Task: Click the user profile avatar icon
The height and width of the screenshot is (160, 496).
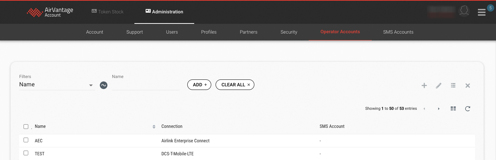Action: pyautogui.click(x=464, y=12)
